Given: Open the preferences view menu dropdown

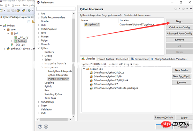Looking at the screenshot, I should pos(191,9).
